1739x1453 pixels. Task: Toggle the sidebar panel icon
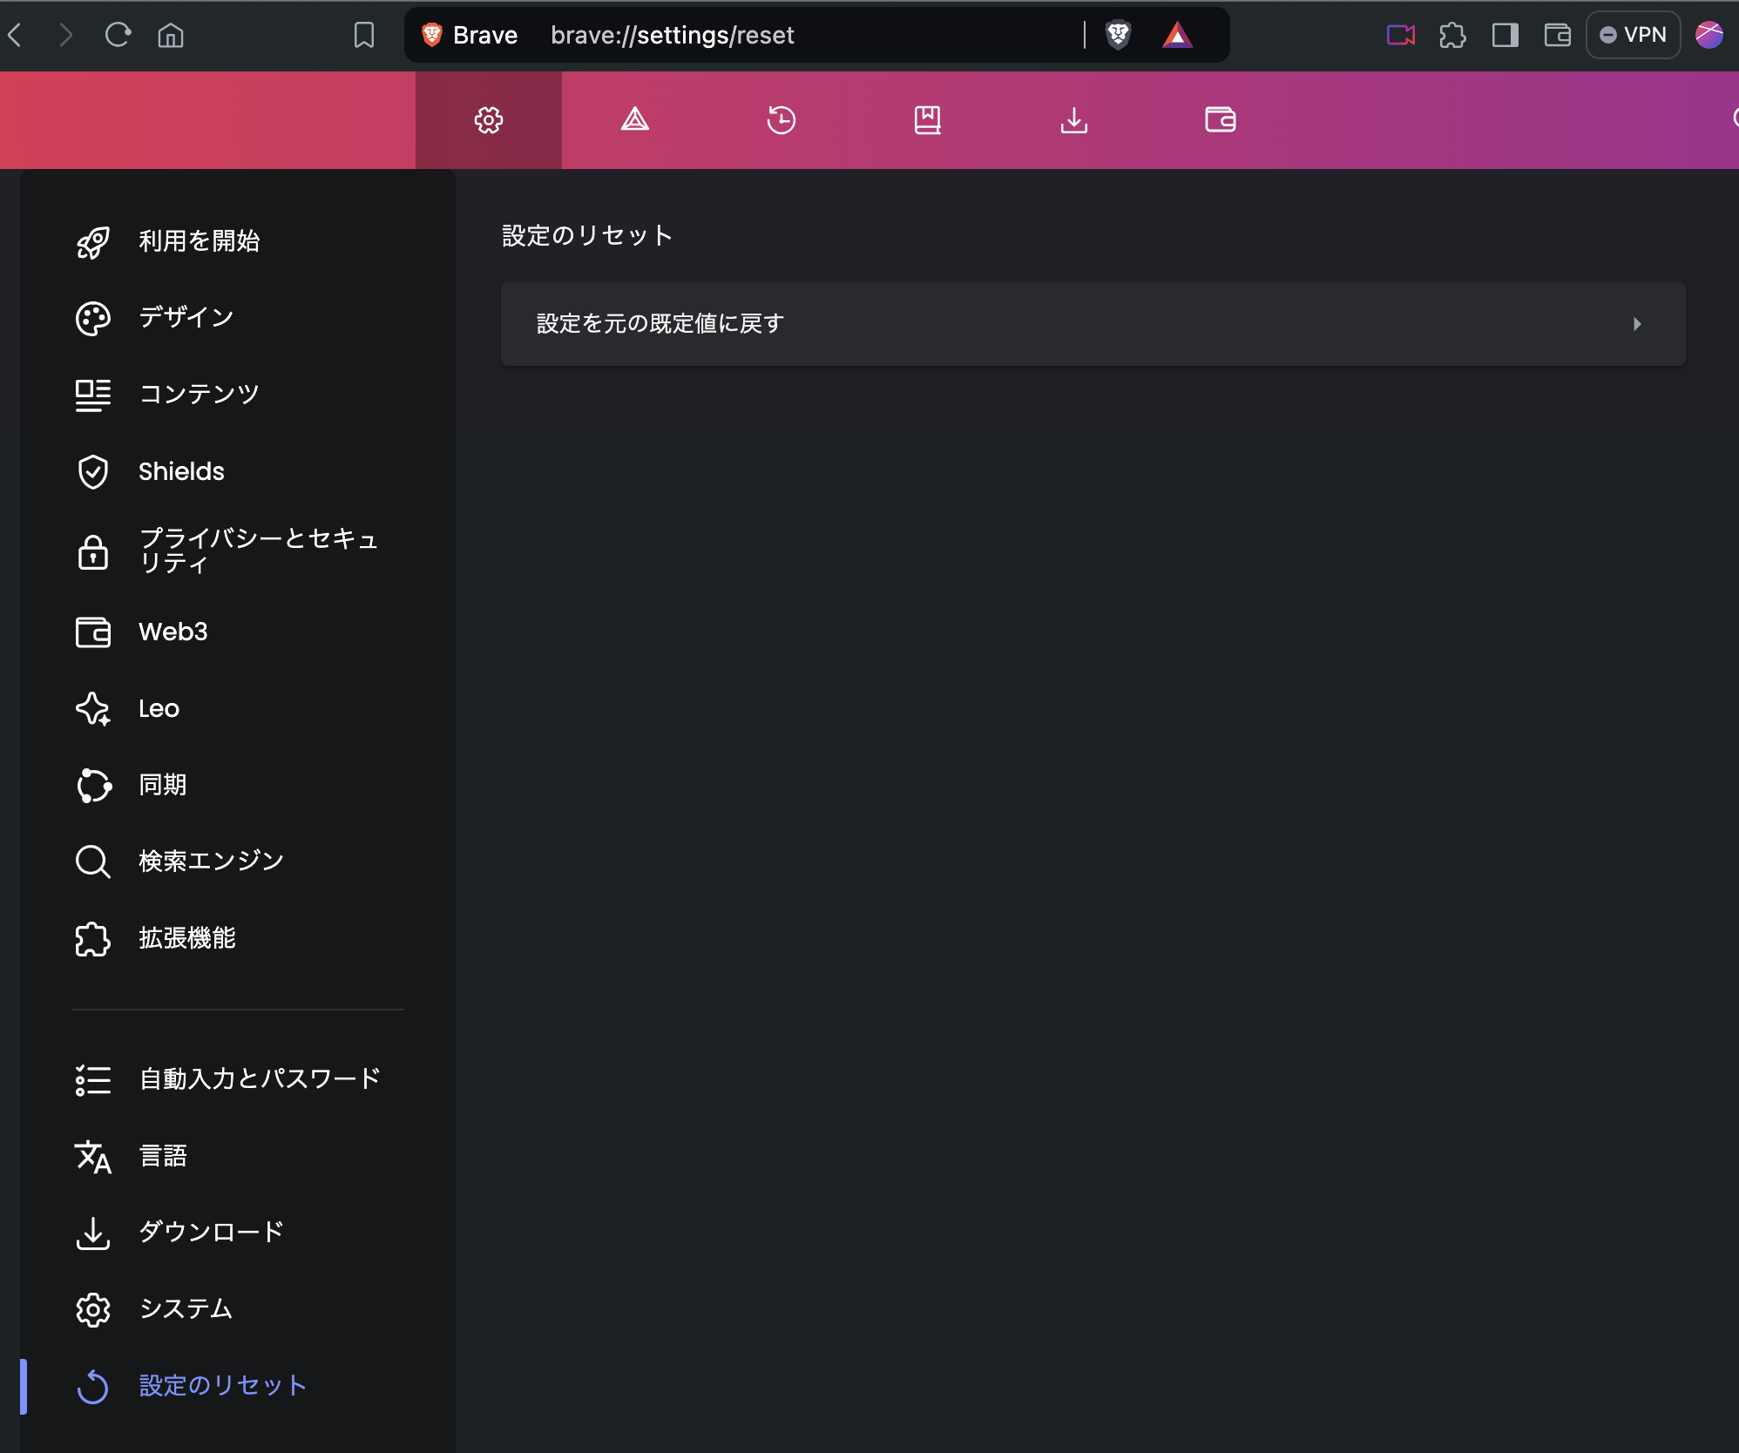coord(1505,35)
